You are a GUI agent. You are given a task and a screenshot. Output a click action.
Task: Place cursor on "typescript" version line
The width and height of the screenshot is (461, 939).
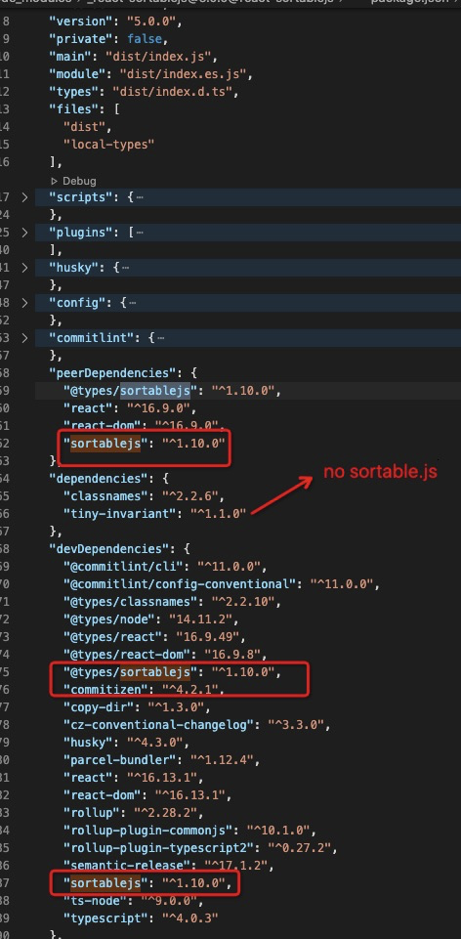141,918
